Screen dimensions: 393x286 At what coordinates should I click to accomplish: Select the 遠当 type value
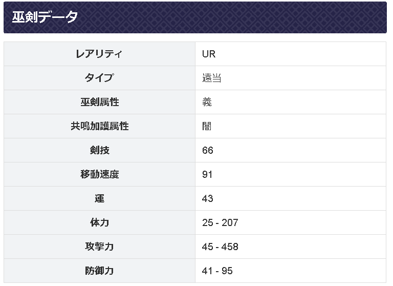pyautogui.click(x=211, y=78)
